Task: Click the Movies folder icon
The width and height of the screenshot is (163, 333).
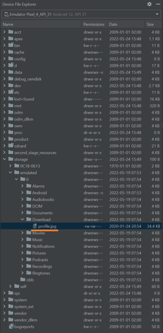Action: (x=29, y=233)
